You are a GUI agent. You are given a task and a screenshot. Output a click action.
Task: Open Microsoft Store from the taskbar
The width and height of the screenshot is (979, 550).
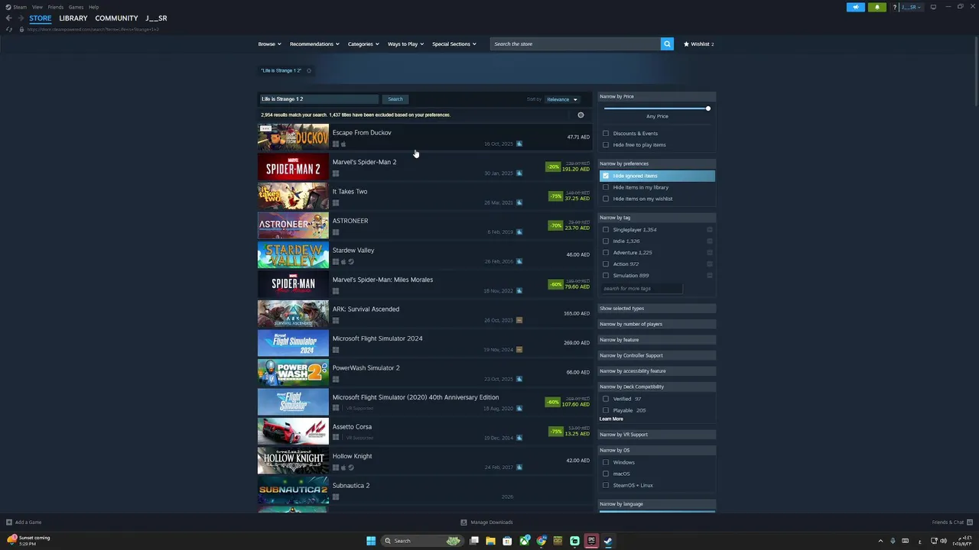point(507,541)
